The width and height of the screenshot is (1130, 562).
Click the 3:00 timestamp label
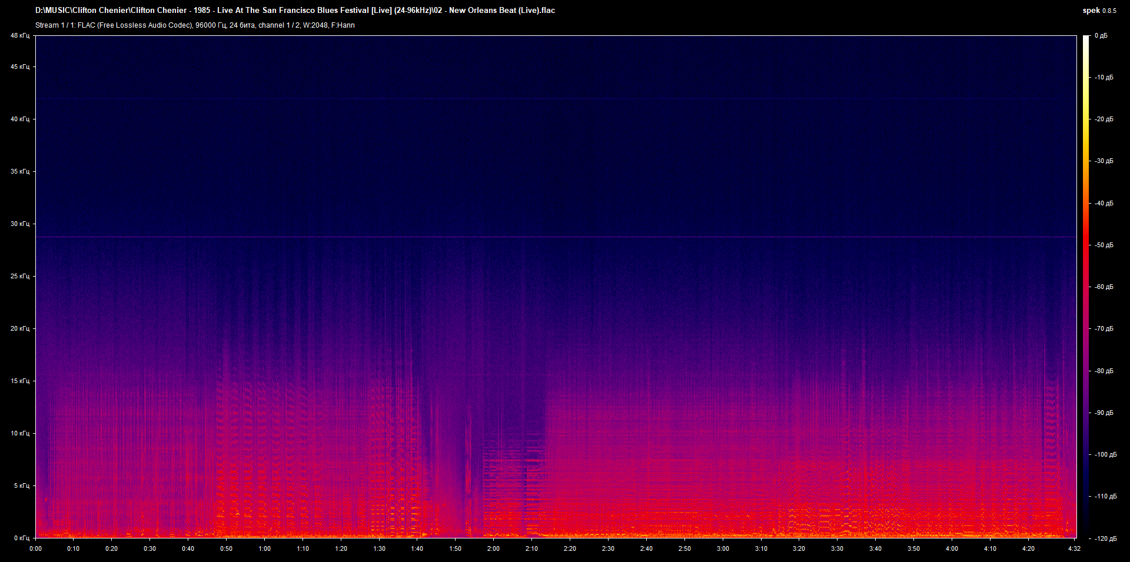(722, 548)
